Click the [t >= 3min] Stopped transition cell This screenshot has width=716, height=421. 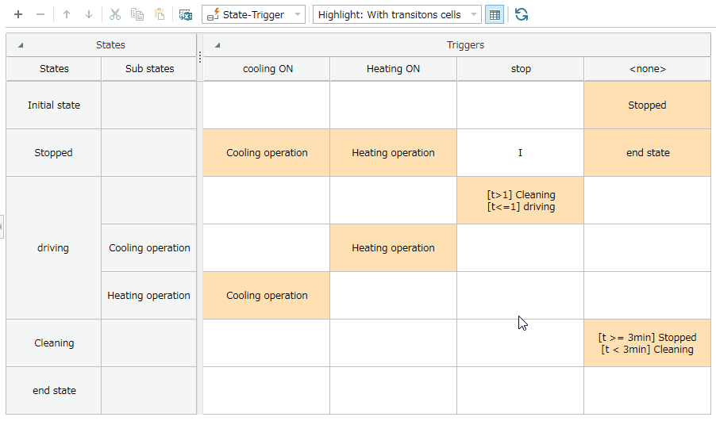pos(648,343)
